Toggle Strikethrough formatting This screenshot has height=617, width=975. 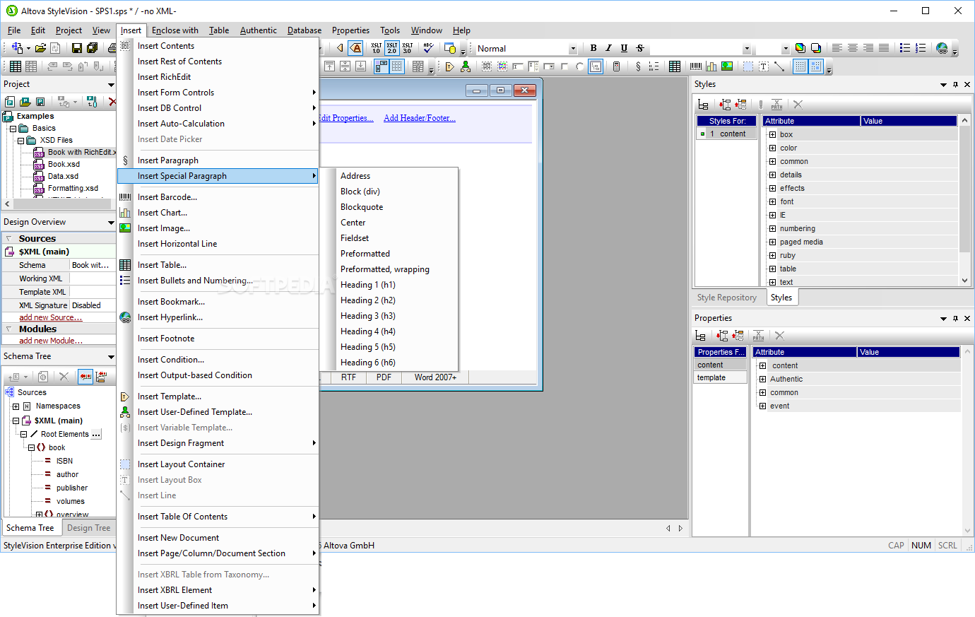click(639, 48)
